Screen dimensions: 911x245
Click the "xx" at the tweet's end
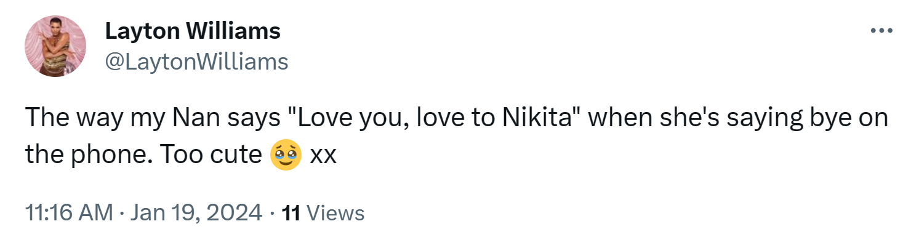[x=323, y=156]
